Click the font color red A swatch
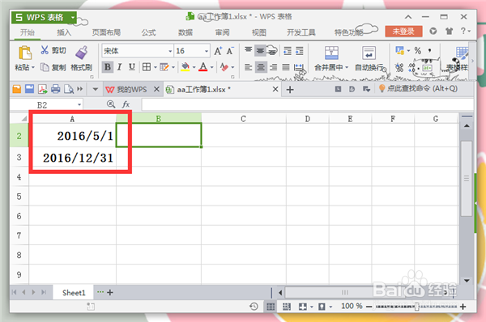This screenshot has width=486, height=322. point(203,67)
